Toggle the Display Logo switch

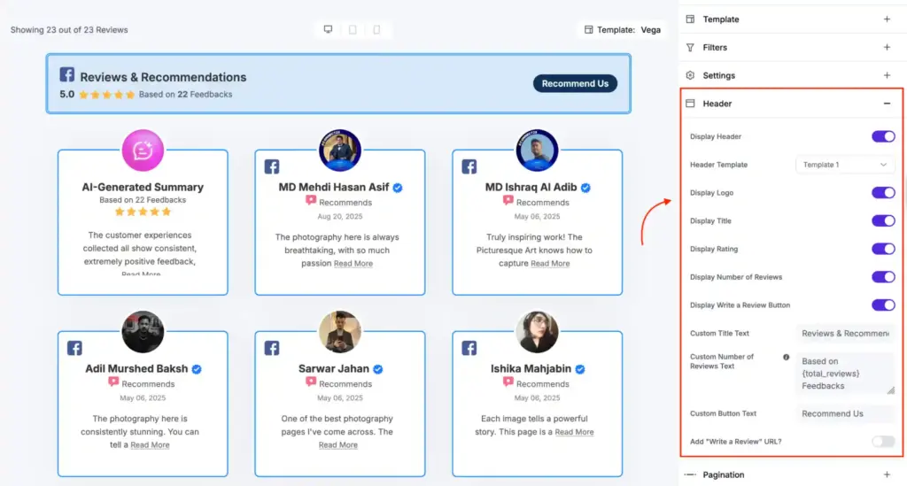click(883, 192)
